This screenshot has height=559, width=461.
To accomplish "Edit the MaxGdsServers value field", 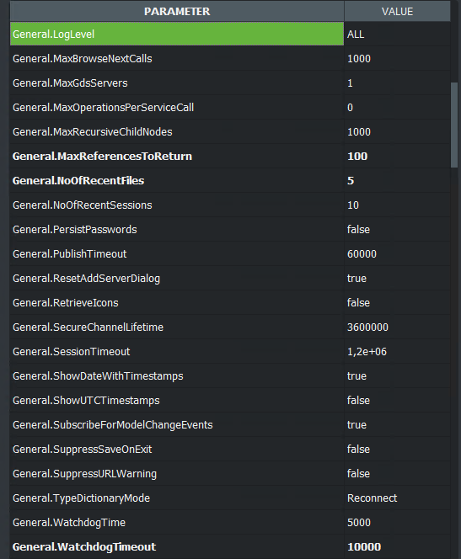I will (397, 83).
